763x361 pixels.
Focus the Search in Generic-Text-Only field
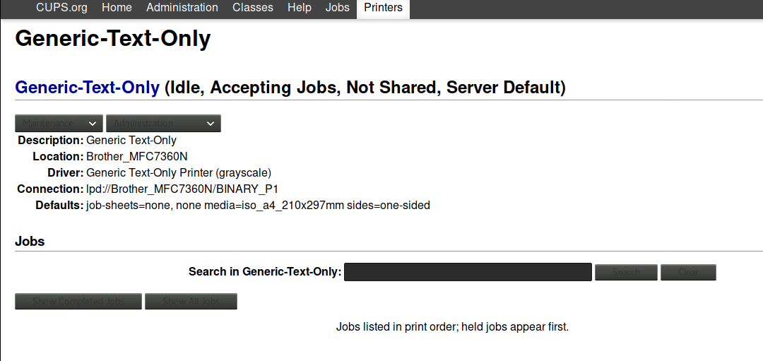coord(467,272)
